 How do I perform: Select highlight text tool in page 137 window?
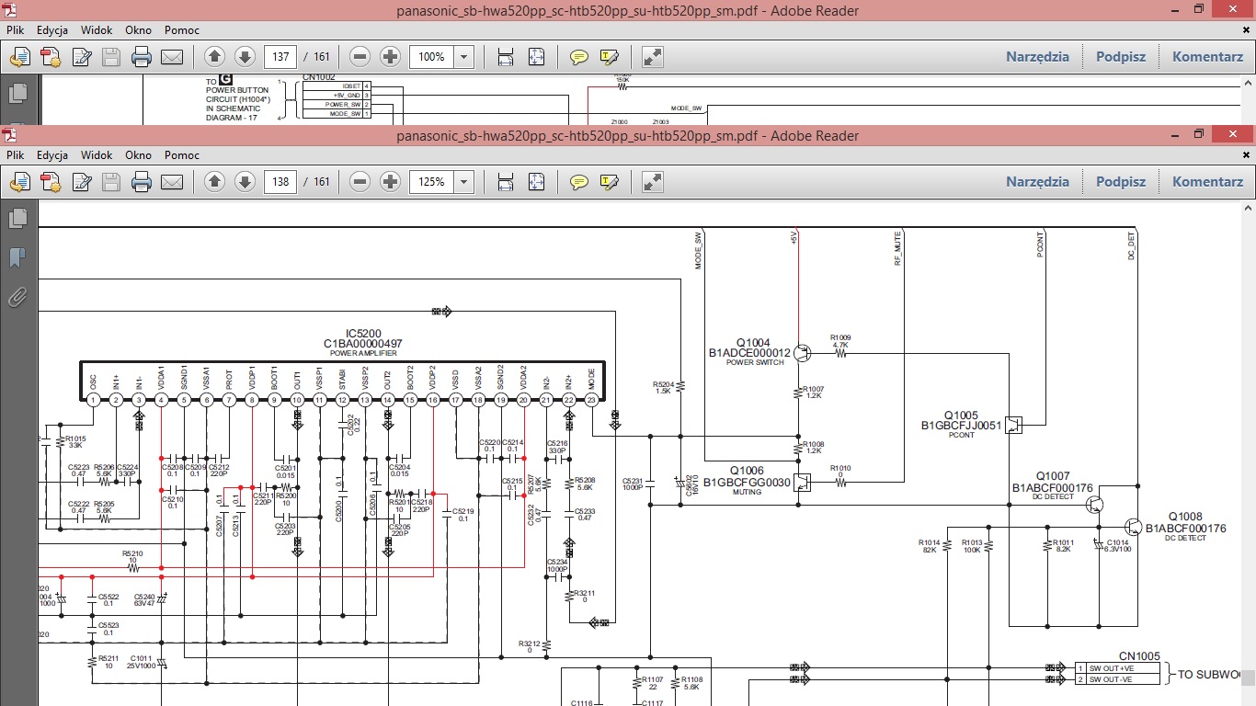(609, 57)
